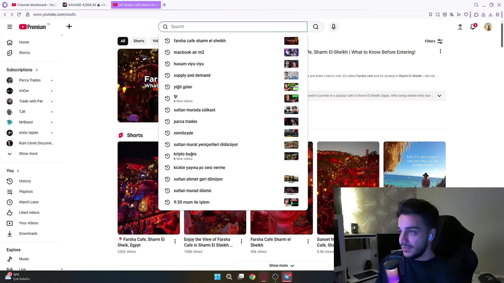Click the Opera logo menu button
The height and width of the screenshot is (283, 504).
[x=5, y=5]
